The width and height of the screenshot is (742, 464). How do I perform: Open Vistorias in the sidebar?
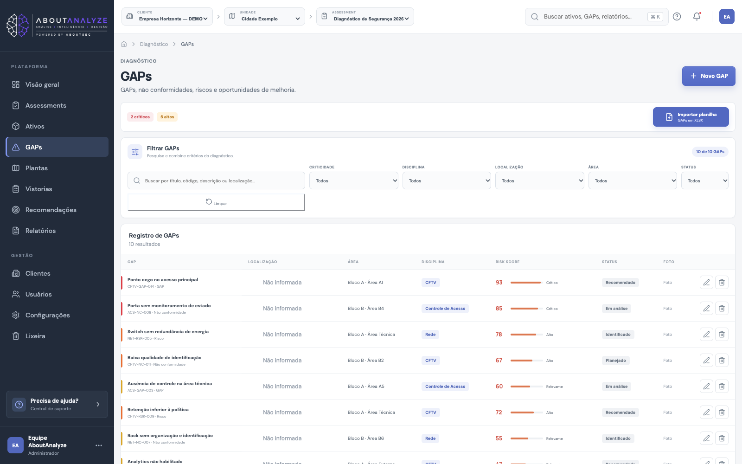tap(57, 189)
